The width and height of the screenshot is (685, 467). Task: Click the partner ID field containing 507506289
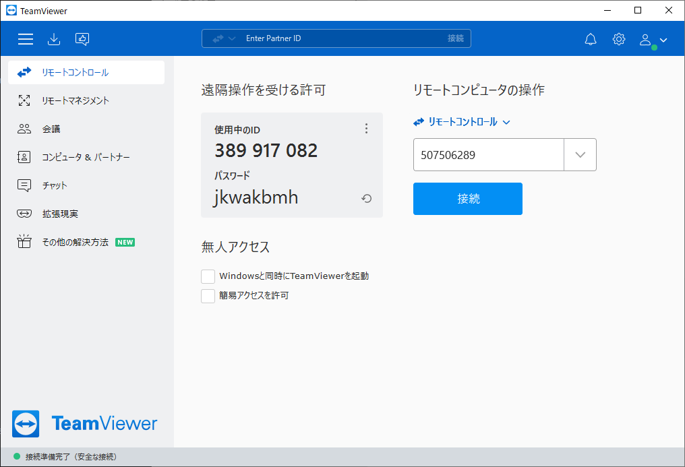(488, 155)
